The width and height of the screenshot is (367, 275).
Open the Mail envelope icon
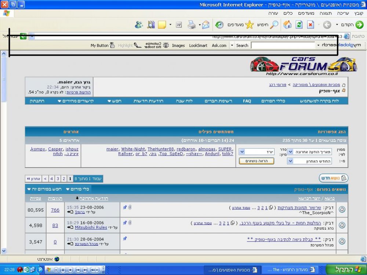point(206,25)
